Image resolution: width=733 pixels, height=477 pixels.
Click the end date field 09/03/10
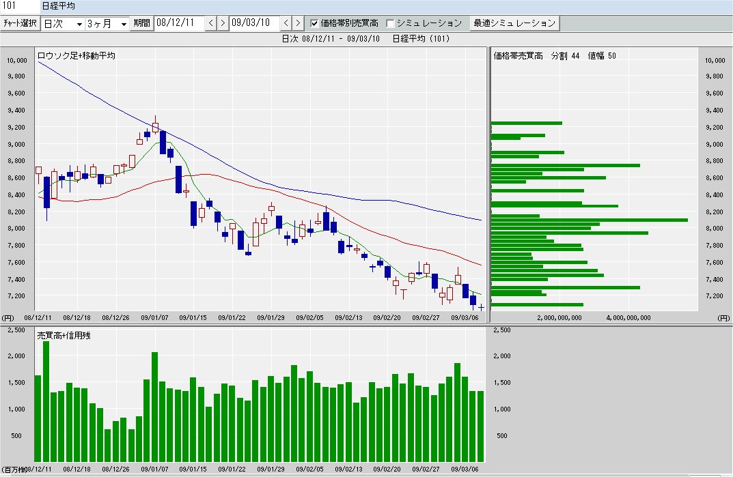pos(254,23)
